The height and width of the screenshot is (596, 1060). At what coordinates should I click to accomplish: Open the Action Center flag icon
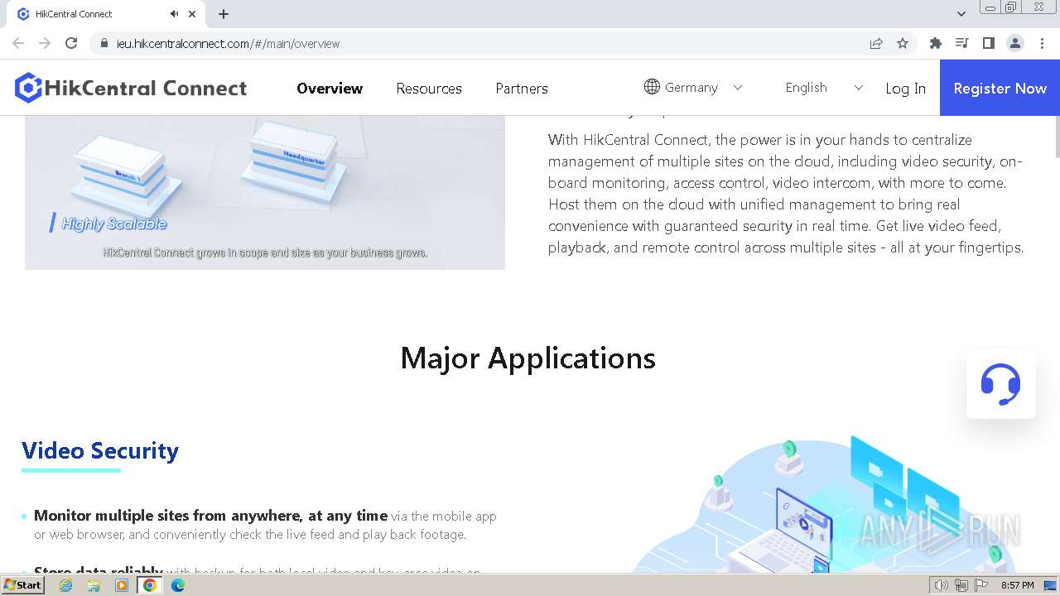(981, 585)
